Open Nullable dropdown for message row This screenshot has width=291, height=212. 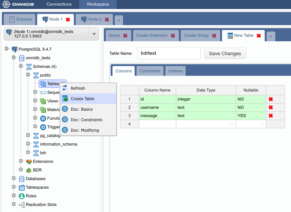262,116
